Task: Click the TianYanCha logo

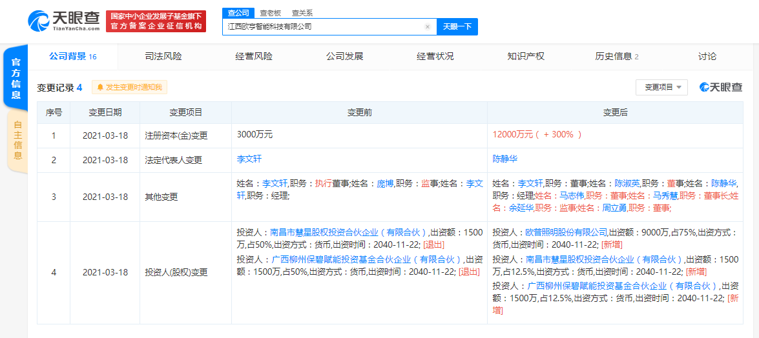Action: point(64,21)
